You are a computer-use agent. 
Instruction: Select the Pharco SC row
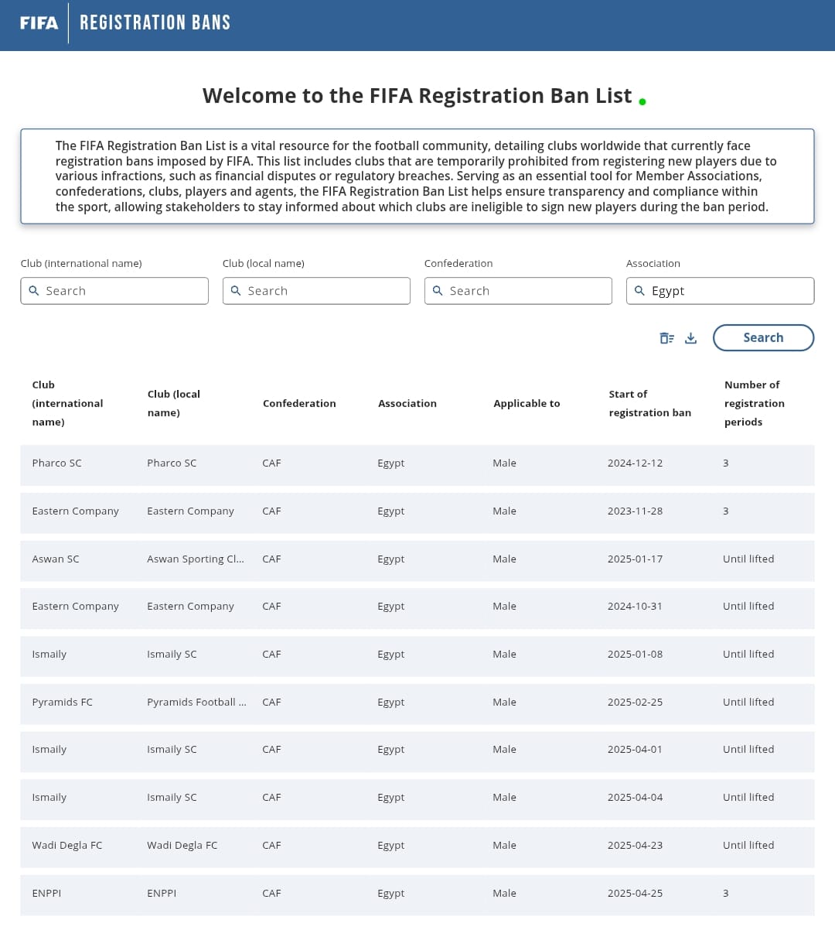click(x=417, y=463)
